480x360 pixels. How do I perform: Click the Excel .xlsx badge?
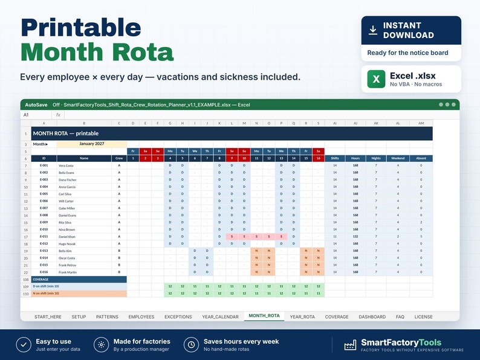[x=411, y=79]
